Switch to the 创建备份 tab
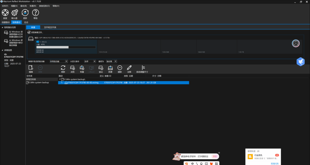 (6, 22)
